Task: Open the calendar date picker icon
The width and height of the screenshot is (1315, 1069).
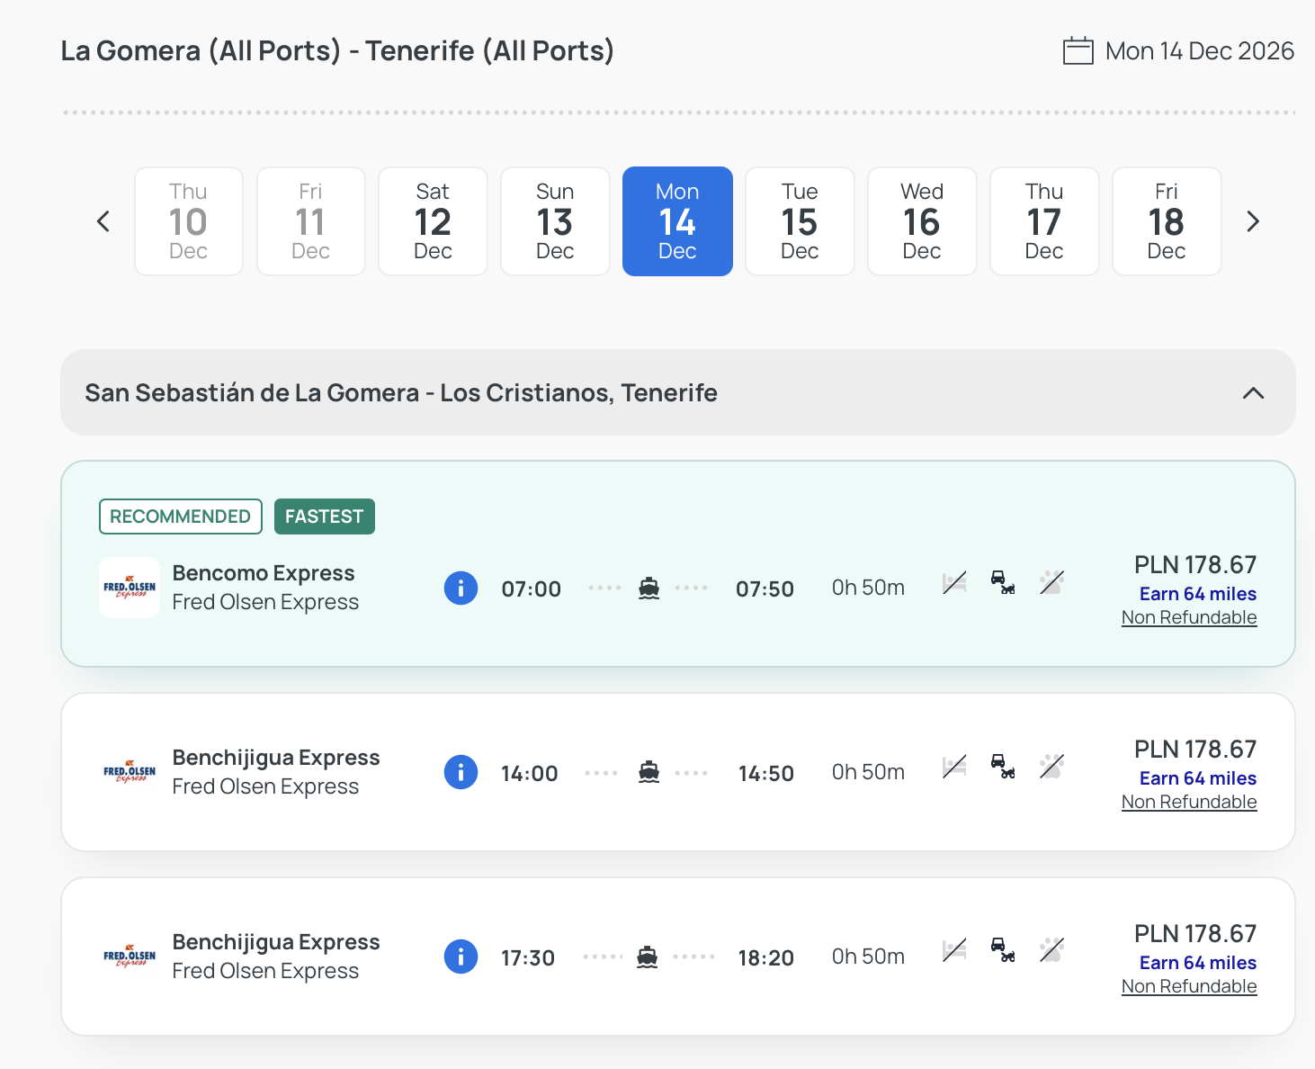Action: point(1078,51)
